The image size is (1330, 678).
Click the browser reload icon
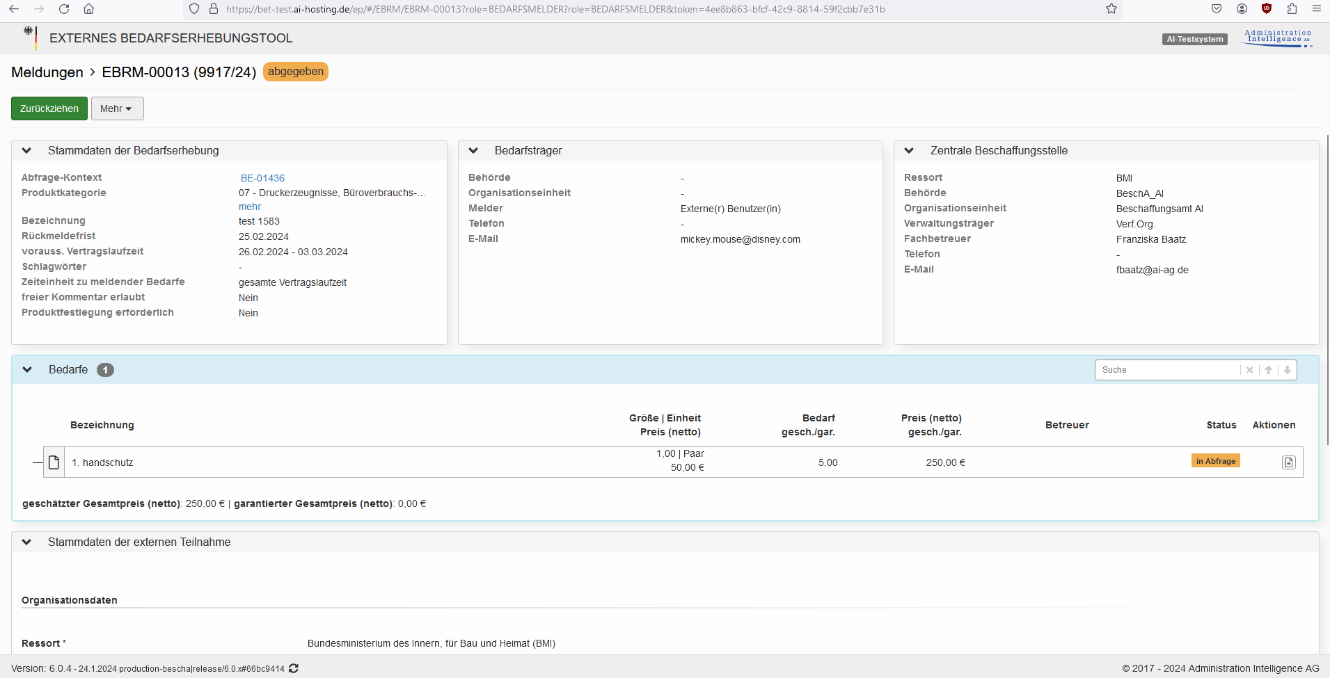tap(64, 9)
